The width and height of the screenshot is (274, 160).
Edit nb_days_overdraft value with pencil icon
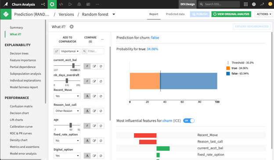94,81
